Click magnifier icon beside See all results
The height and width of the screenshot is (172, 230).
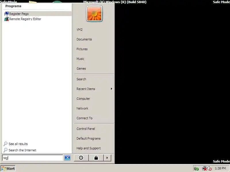tap(5, 144)
